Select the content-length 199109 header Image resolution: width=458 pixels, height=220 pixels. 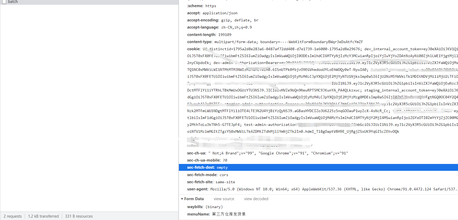[209, 35]
